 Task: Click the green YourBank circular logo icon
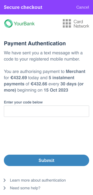9,23
